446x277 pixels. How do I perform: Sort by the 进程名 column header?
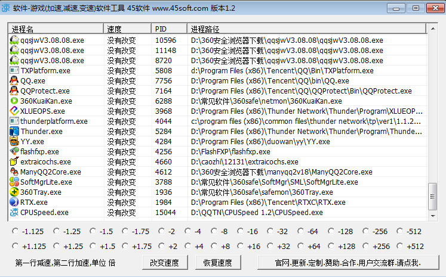[56, 29]
